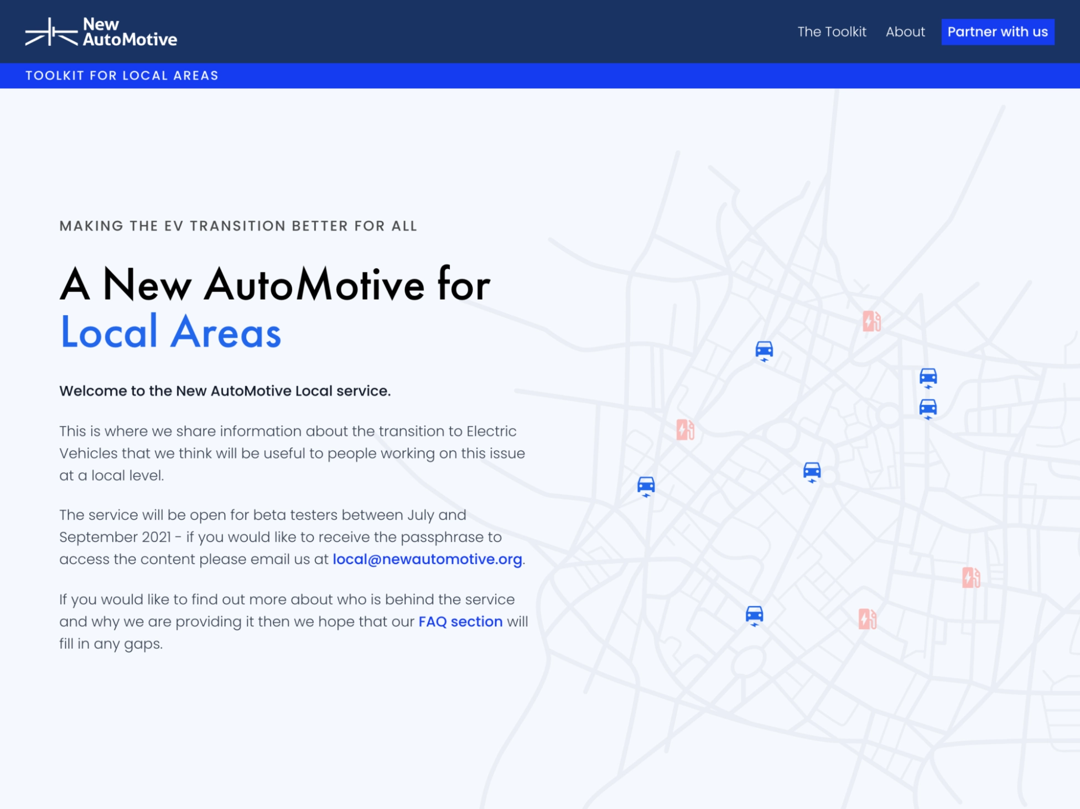This screenshot has width=1080, height=809.
Task: Click the New AutoMotive logo
Action: tap(101, 32)
